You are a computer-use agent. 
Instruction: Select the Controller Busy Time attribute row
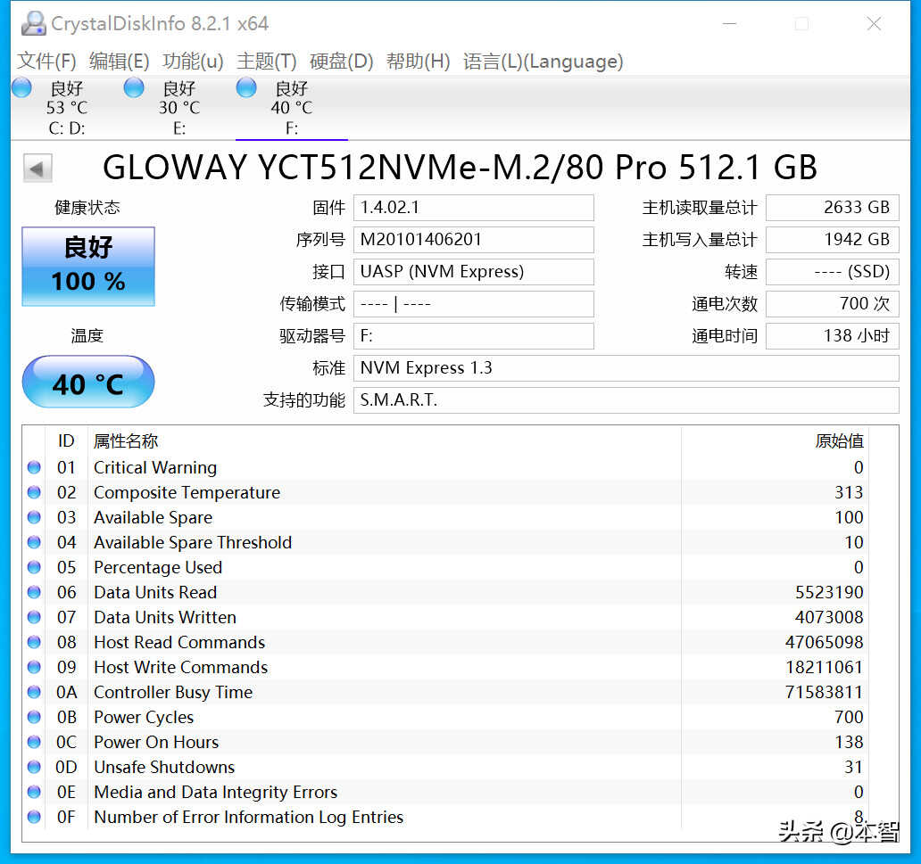(445, 692)
